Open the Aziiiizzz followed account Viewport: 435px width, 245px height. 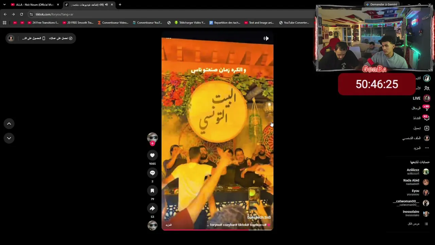[418, 171]
